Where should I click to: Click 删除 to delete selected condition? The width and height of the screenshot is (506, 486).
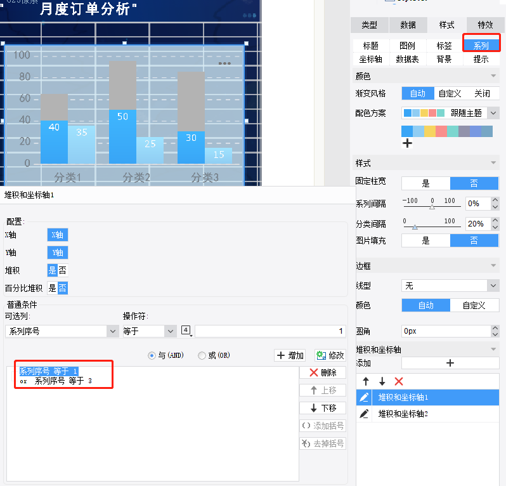(x=323, y=372)
